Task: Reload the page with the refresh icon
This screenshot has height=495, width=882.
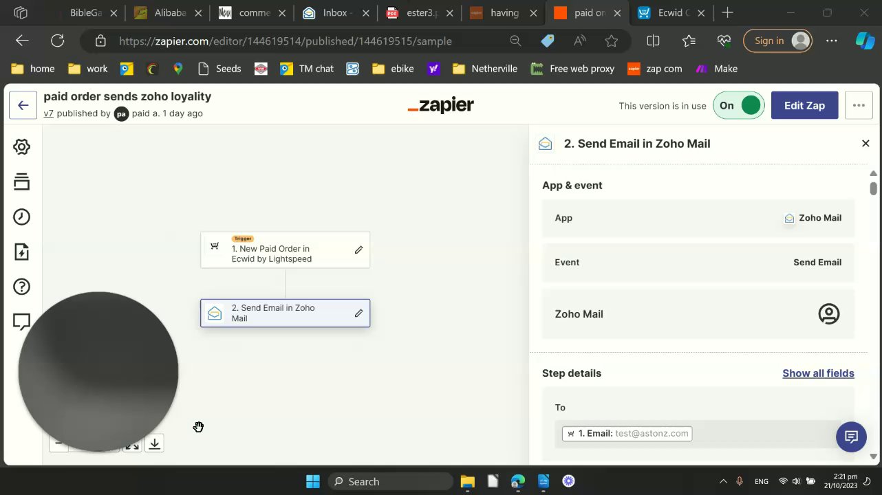Action: (x=58, y=41)
